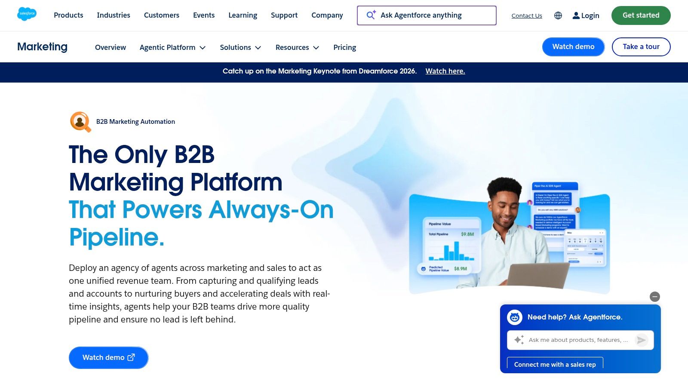This screenshot has width=688, height=387.
Task: Follow the Watch here keynote link
Action: point(445,71)
